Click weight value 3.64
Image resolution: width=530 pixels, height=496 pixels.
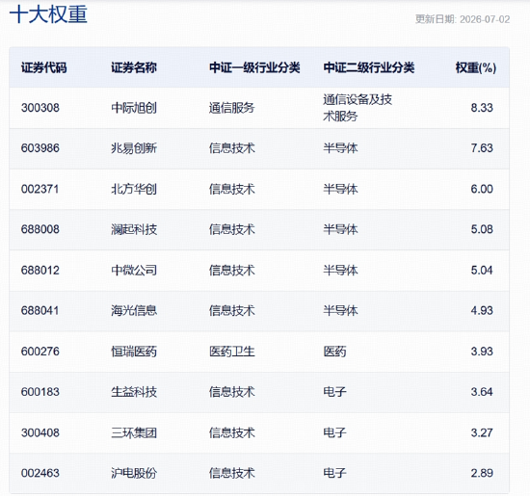point(482,392)
